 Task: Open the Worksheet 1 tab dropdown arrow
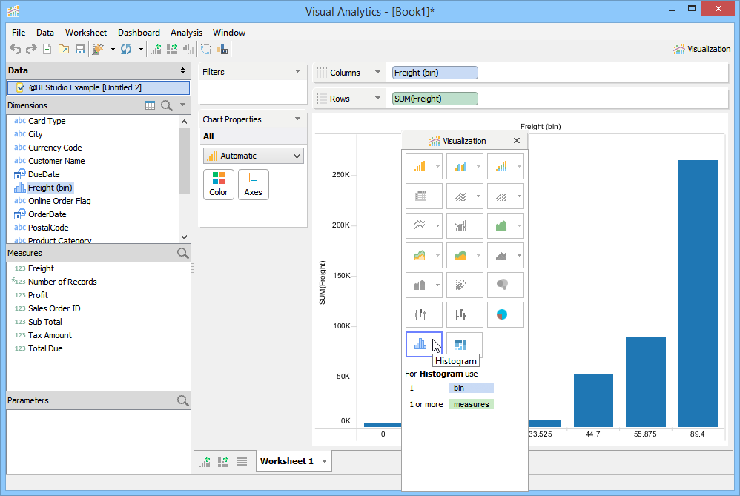(324, 461)
